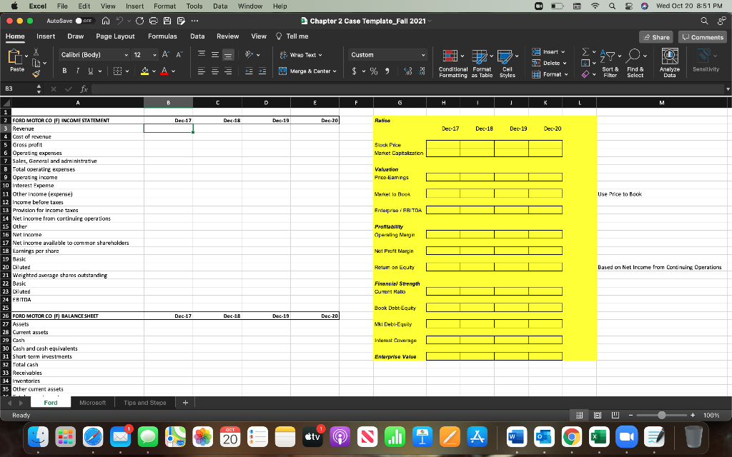Click the zoom slider handle
732x457 pixels.
point(661,415)
